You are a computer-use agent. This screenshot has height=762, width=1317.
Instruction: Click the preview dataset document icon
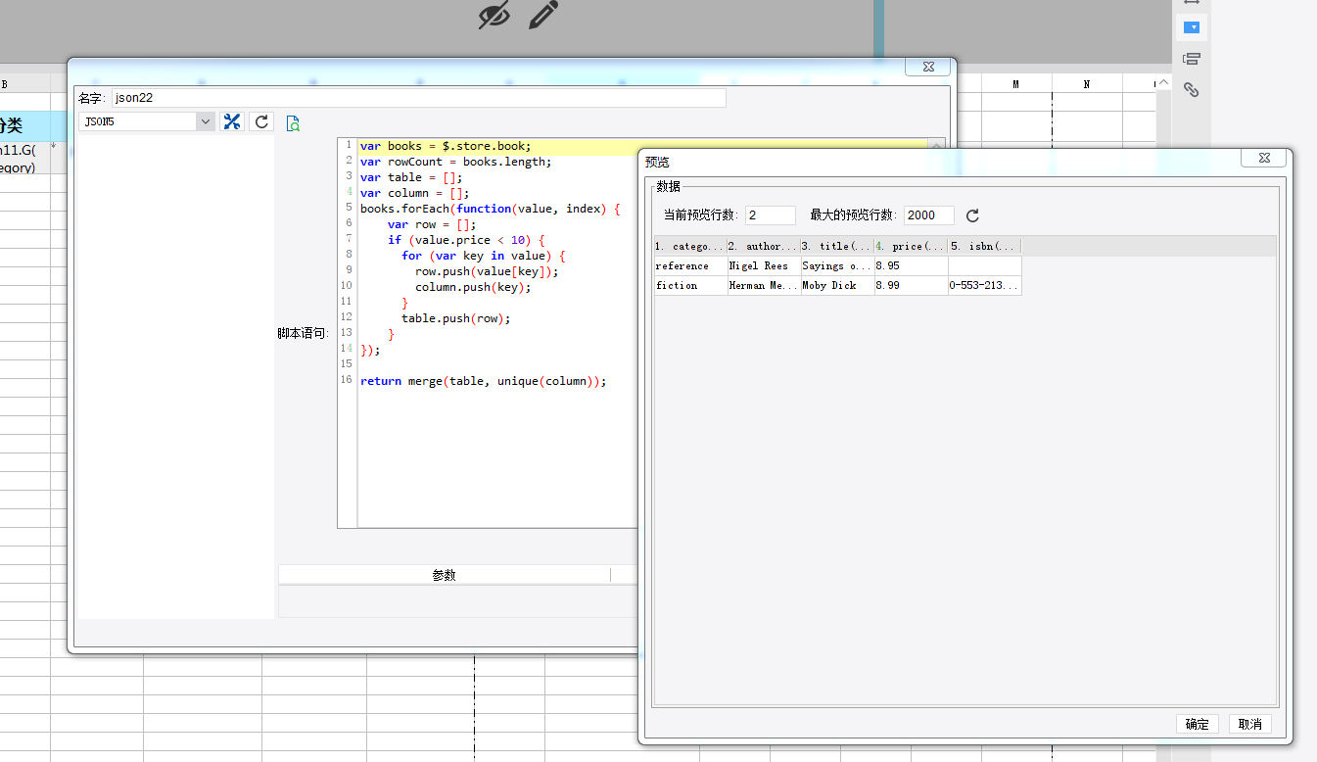(292, 122)
